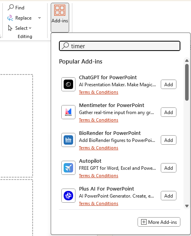
Task: Open Mentimeter Terms & Conditions link
Action: coord(99,120)
